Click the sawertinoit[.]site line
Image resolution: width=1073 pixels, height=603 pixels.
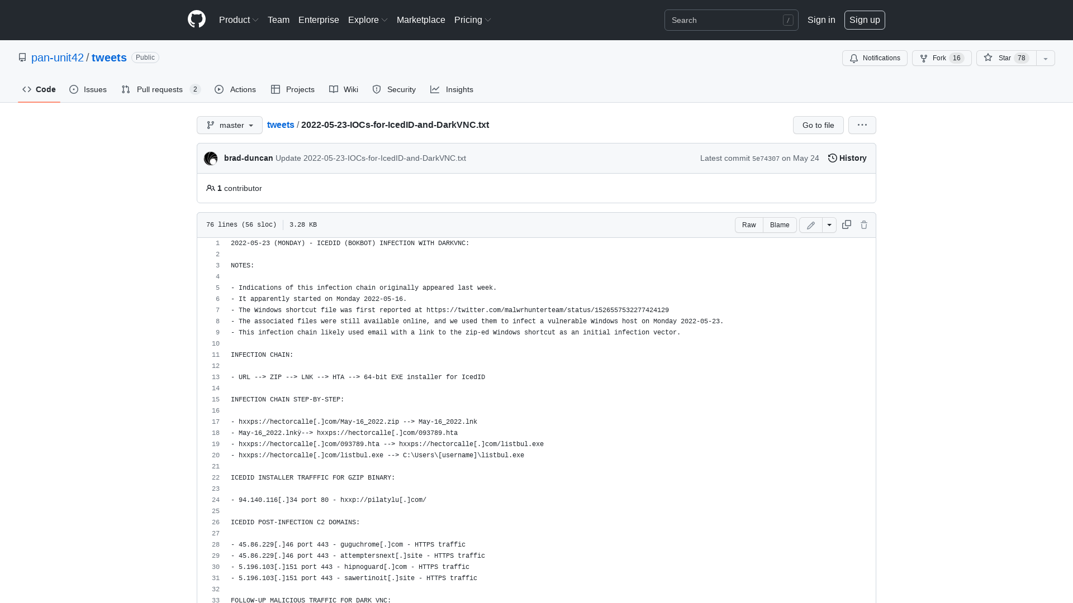click(x=354, y=578)
